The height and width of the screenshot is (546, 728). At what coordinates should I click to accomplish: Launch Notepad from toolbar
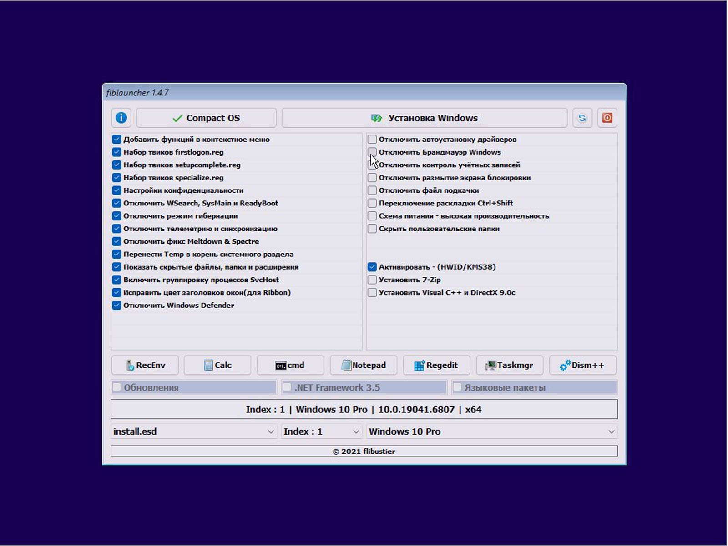(x=364, y=365)
